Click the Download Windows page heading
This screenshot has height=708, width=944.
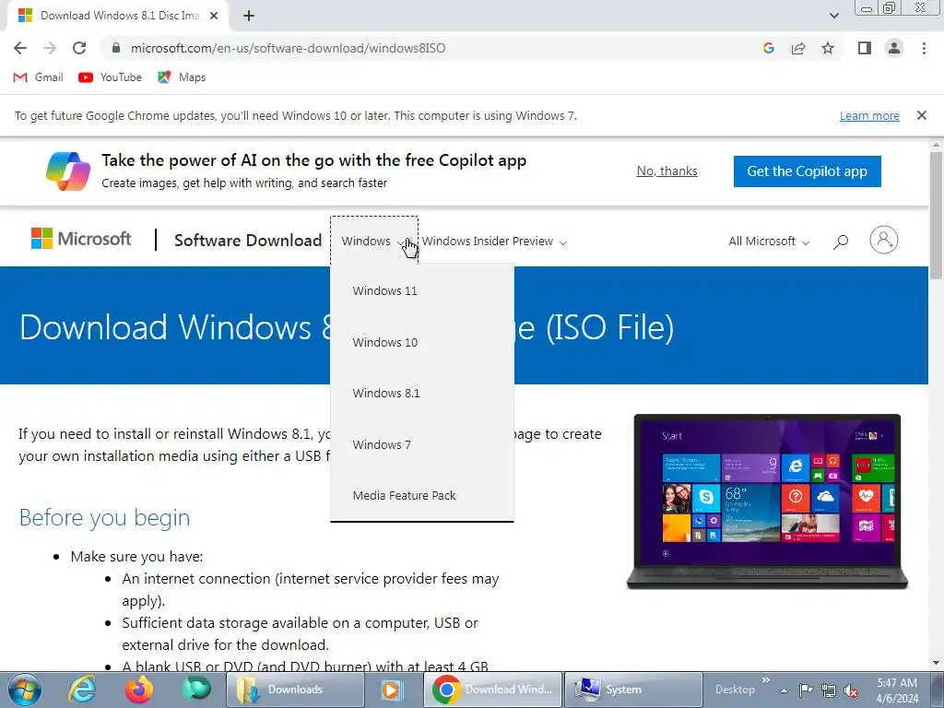tap(347, 327)
